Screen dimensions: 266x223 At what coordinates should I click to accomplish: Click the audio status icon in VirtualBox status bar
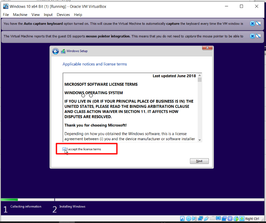(x=194, y=219)
